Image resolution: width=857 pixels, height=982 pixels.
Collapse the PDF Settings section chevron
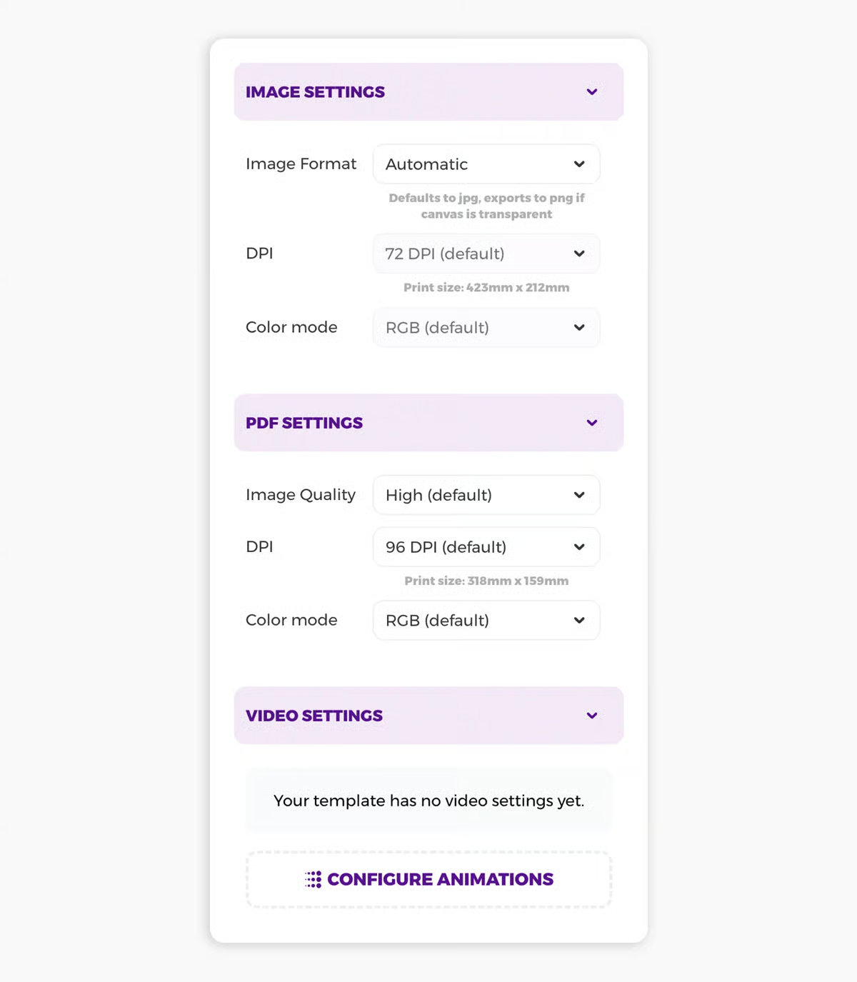tap(592, 423)
